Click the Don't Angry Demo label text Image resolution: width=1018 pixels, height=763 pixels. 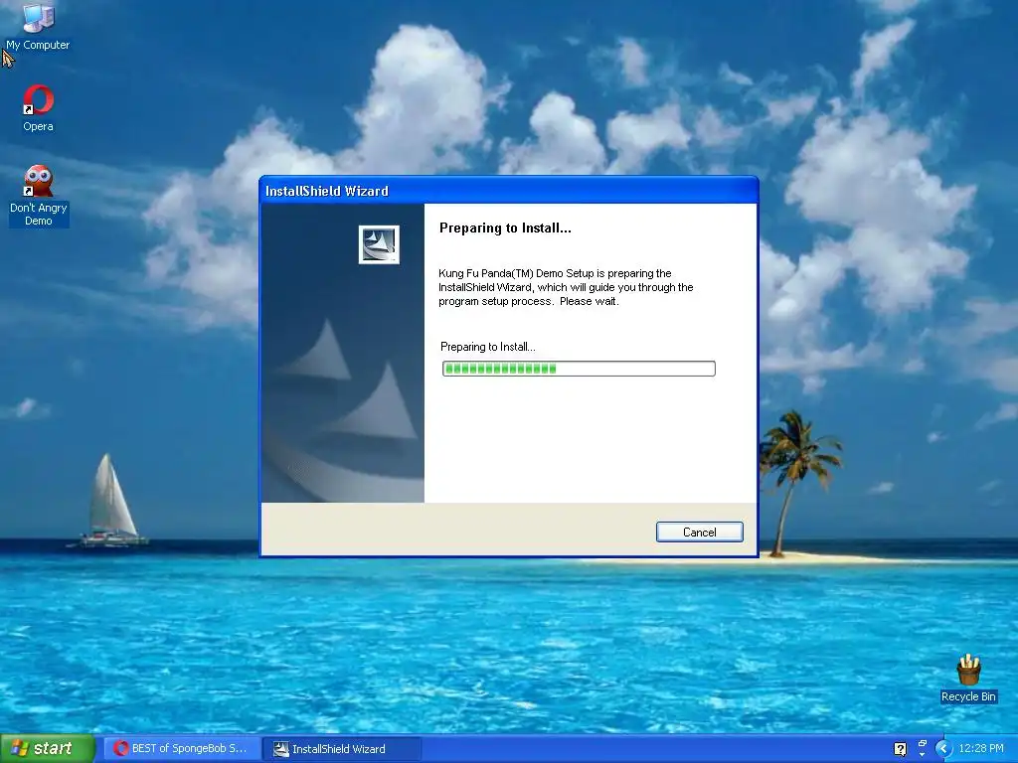(39, 215)
